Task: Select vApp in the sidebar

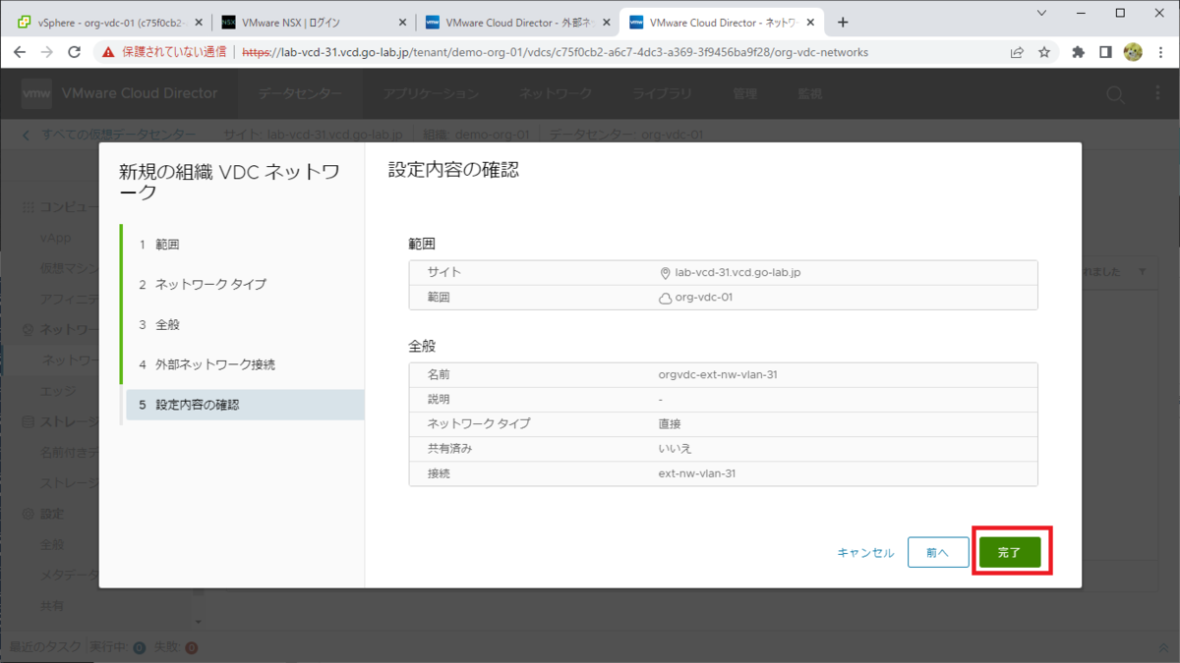Action: [x=55, y=238]
